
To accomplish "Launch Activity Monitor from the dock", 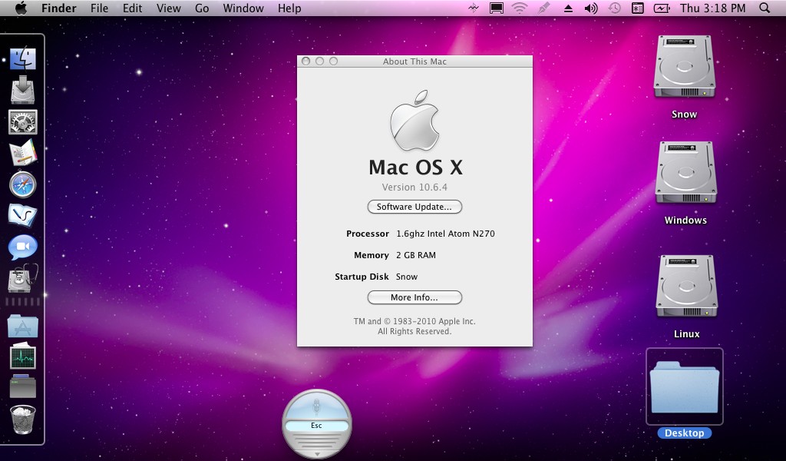I will [23, 357].
